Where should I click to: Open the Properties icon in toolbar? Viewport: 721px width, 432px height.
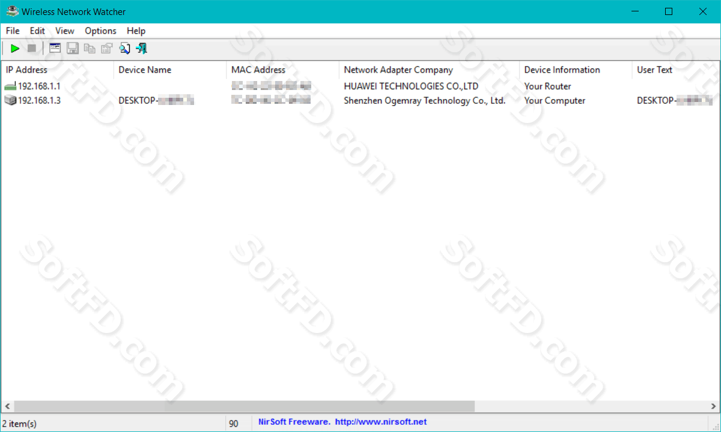(107, 49)
